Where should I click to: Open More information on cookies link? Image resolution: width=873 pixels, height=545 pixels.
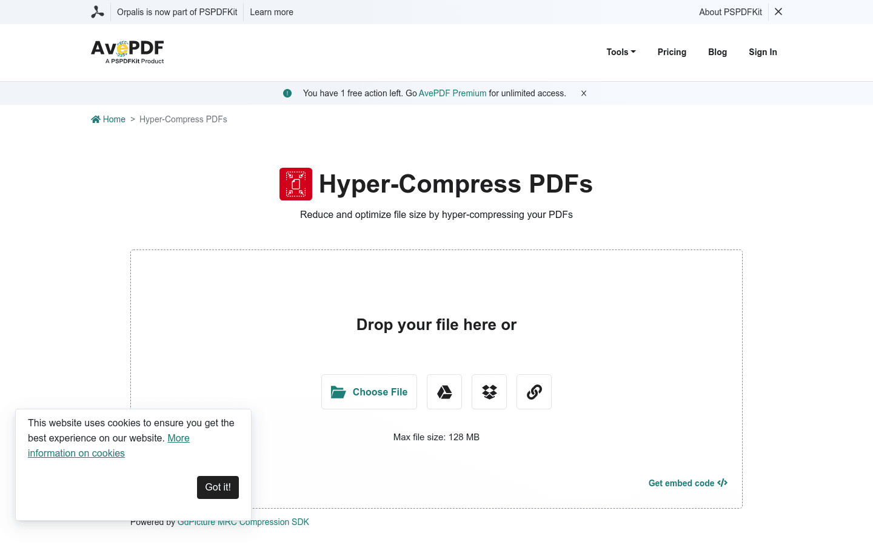click(x=76, y=453)
